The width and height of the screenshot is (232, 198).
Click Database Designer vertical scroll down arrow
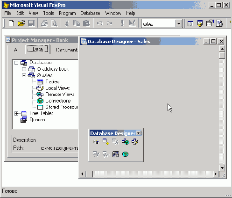point(222,168)
